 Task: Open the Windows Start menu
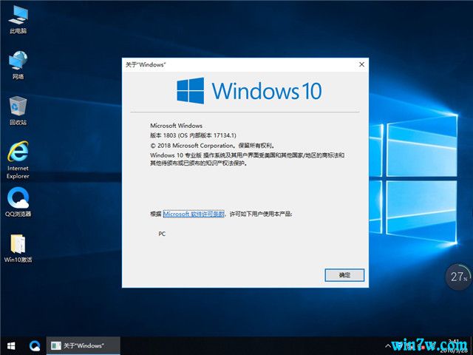tap(11, 345)
